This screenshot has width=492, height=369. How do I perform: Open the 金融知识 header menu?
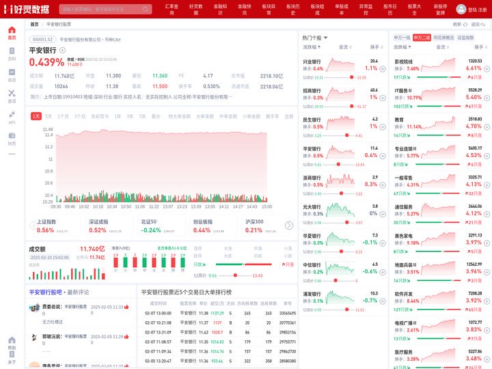(x=220, y=10)
